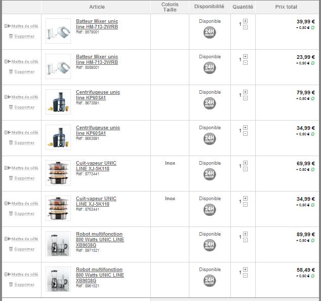Increase quantity of Batteur Mixer priced 23,99 €
321x301 pixels.
245,56
